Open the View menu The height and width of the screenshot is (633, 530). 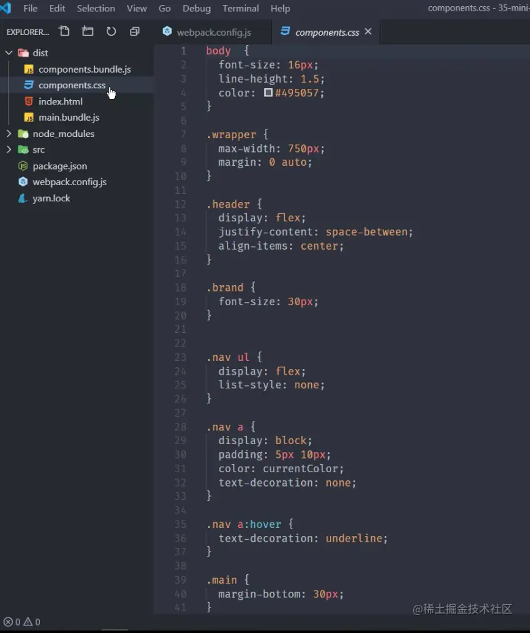[137, 8]
